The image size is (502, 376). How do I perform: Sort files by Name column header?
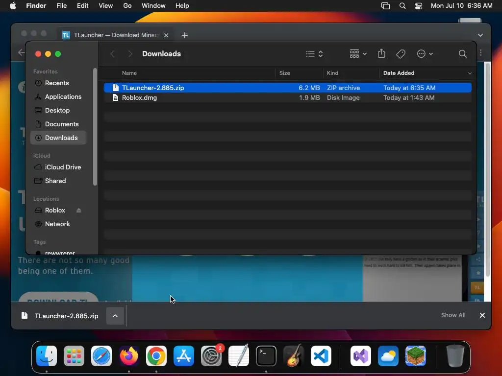(129, 73)
